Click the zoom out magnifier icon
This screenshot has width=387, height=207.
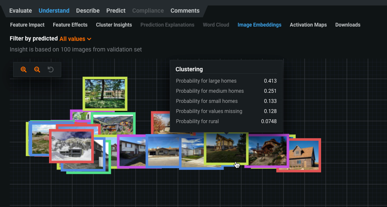click(x=37, y=70)
